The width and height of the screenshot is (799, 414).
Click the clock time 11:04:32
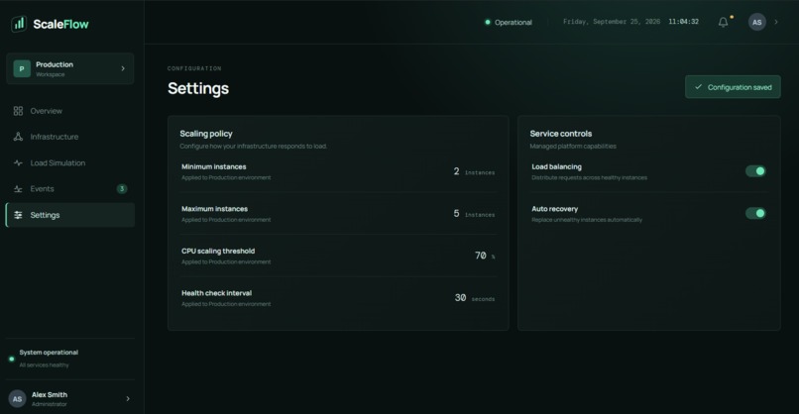683,22
